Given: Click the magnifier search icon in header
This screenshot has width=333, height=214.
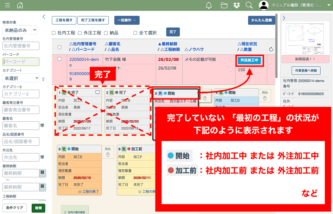Looking at the screenshot, I should coord(249,5).
